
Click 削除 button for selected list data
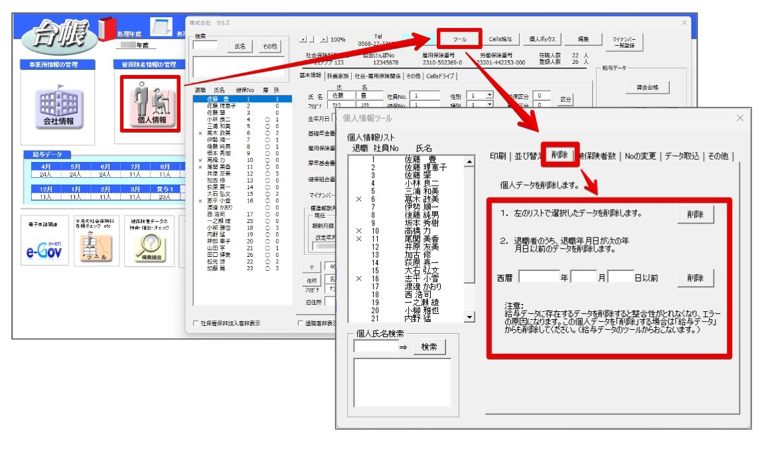(x=695, y=214)
